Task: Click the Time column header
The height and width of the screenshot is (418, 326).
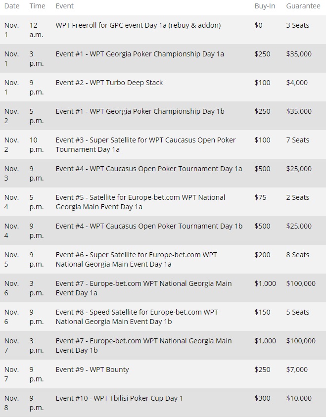Action: [x=37, y=6]
